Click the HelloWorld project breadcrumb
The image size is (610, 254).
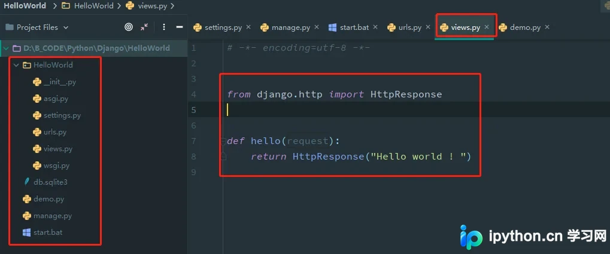pyautogui.click(x=25, y=5)
